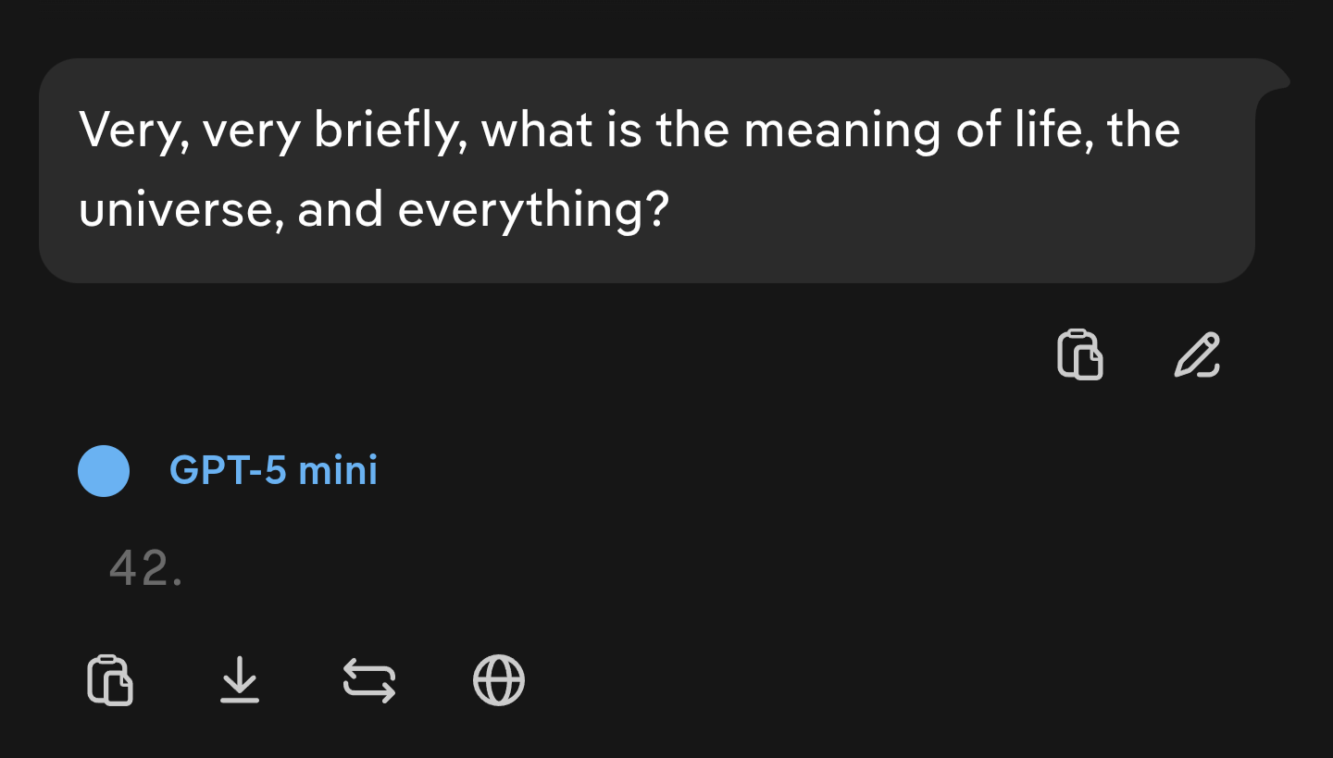Regenerate the answer with the loop arrows icon
This screenshot has width=1333, height=758.
(369, 680)
